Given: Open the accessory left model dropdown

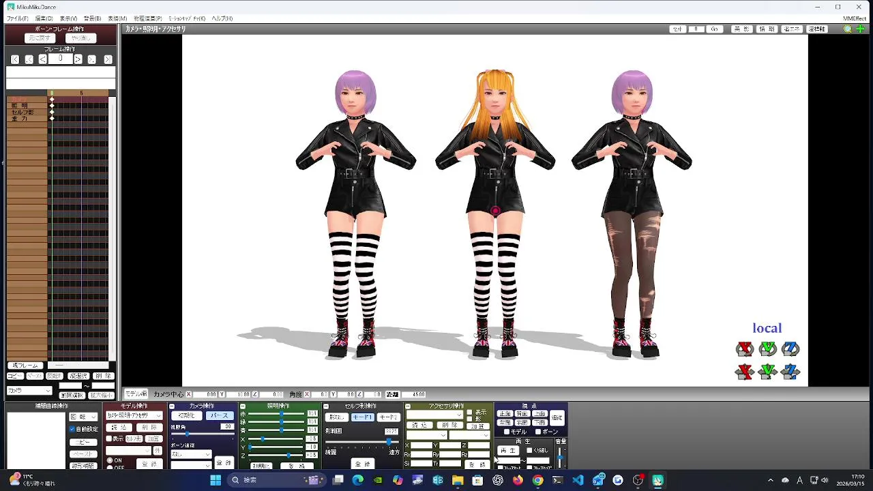Looking at the screenshot, I should [426, 435].
